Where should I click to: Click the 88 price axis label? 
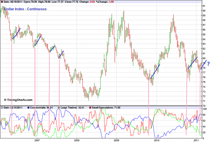pos(204,20)
